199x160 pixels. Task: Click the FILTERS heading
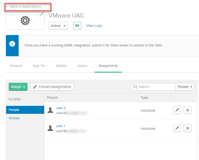(15, 100)
